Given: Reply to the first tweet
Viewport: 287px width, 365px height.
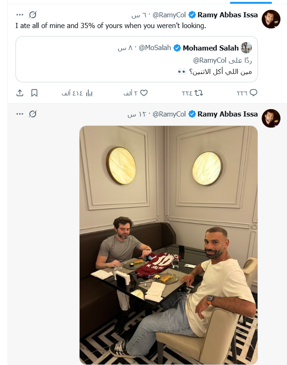Looking at the screenshot, I should [x=247, y=93].
